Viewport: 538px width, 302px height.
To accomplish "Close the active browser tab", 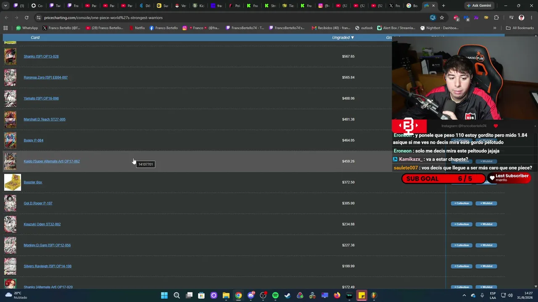I will (433, 5).
